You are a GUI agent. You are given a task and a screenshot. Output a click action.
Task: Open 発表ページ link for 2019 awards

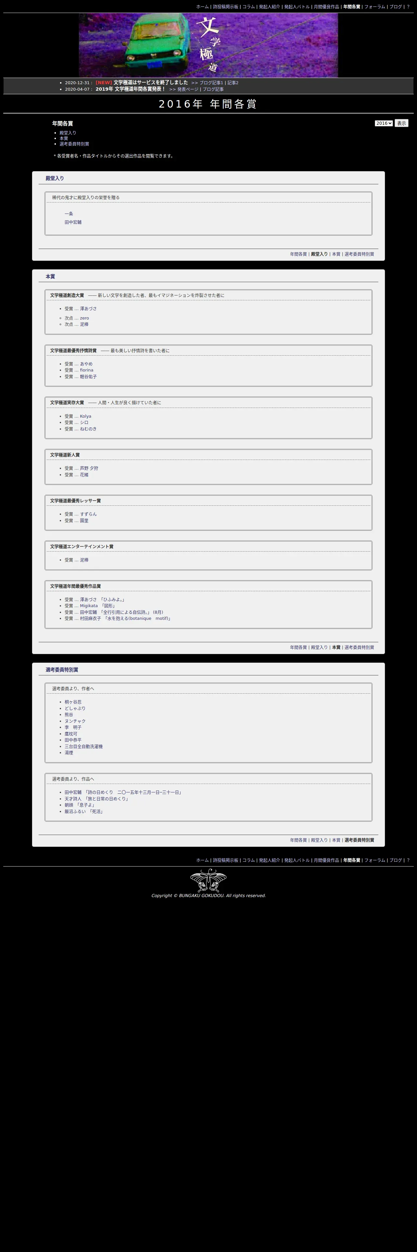188,89
